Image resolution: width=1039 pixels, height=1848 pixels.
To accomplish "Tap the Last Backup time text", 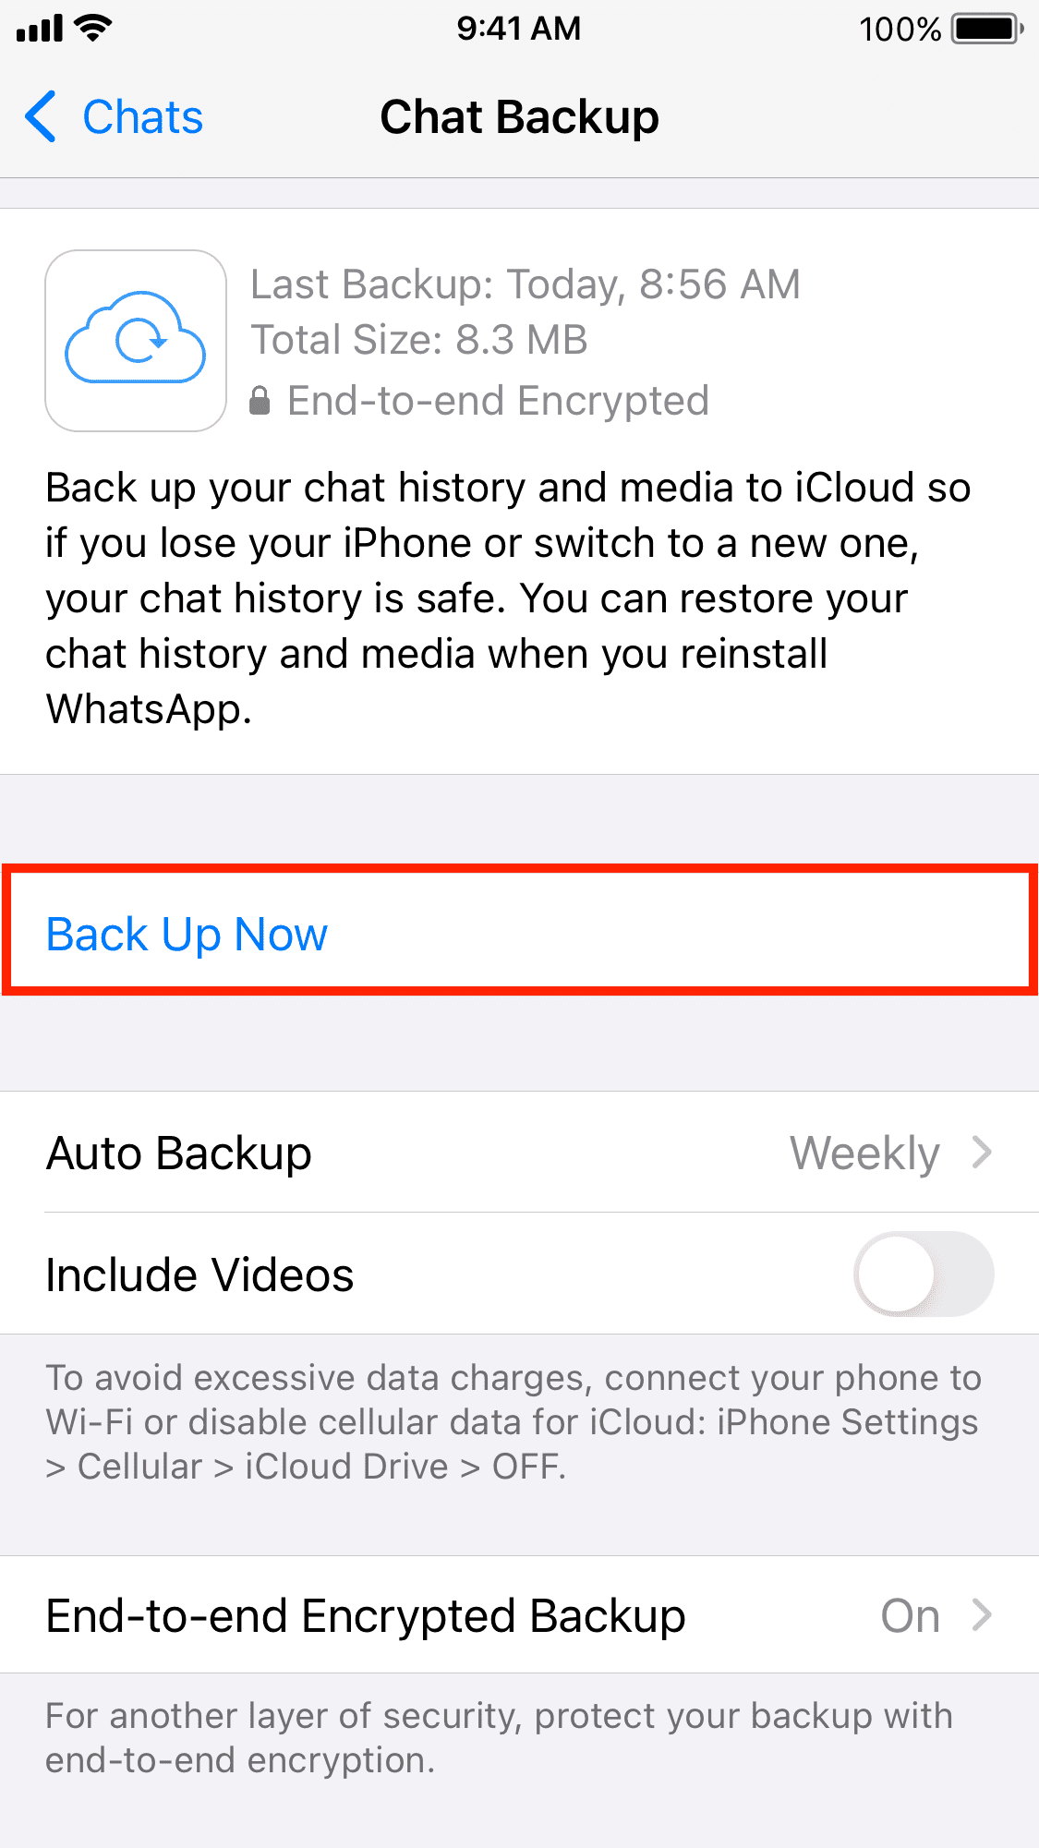I will point(526,284).
